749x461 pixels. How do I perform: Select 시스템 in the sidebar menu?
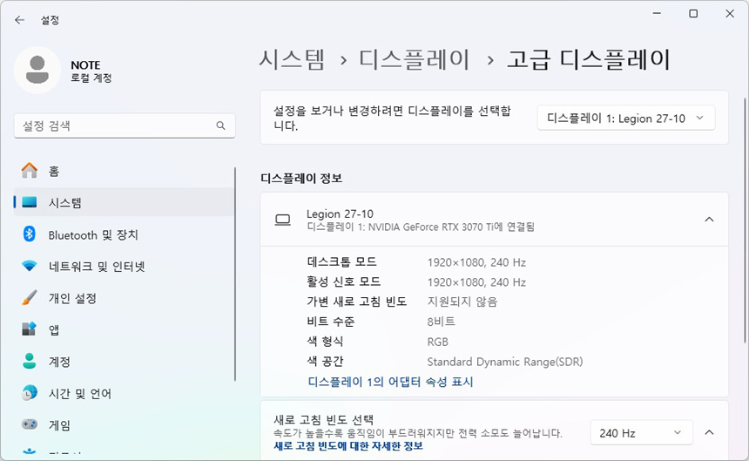65,203
